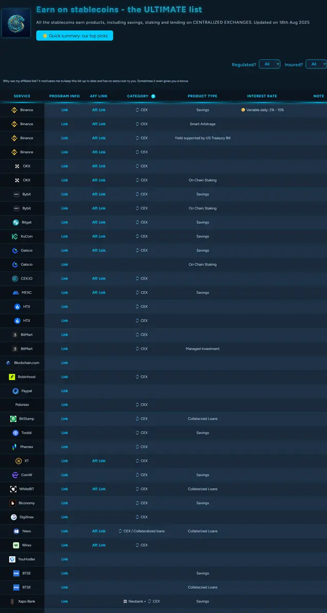Click the Biconomy logo

pos(13,503)
